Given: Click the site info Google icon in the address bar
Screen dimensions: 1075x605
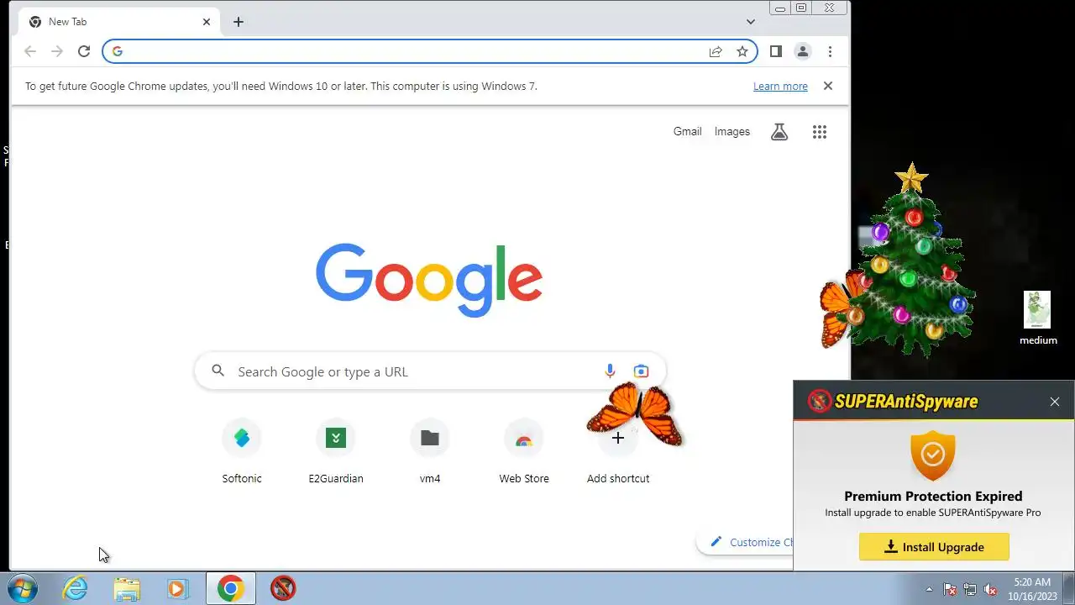Looking at the screenshot, I should tap(118, 51).
